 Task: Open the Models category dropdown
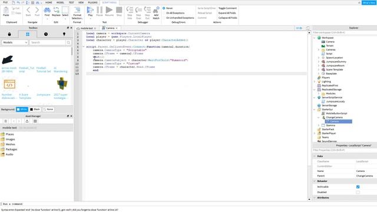[15, 42]
